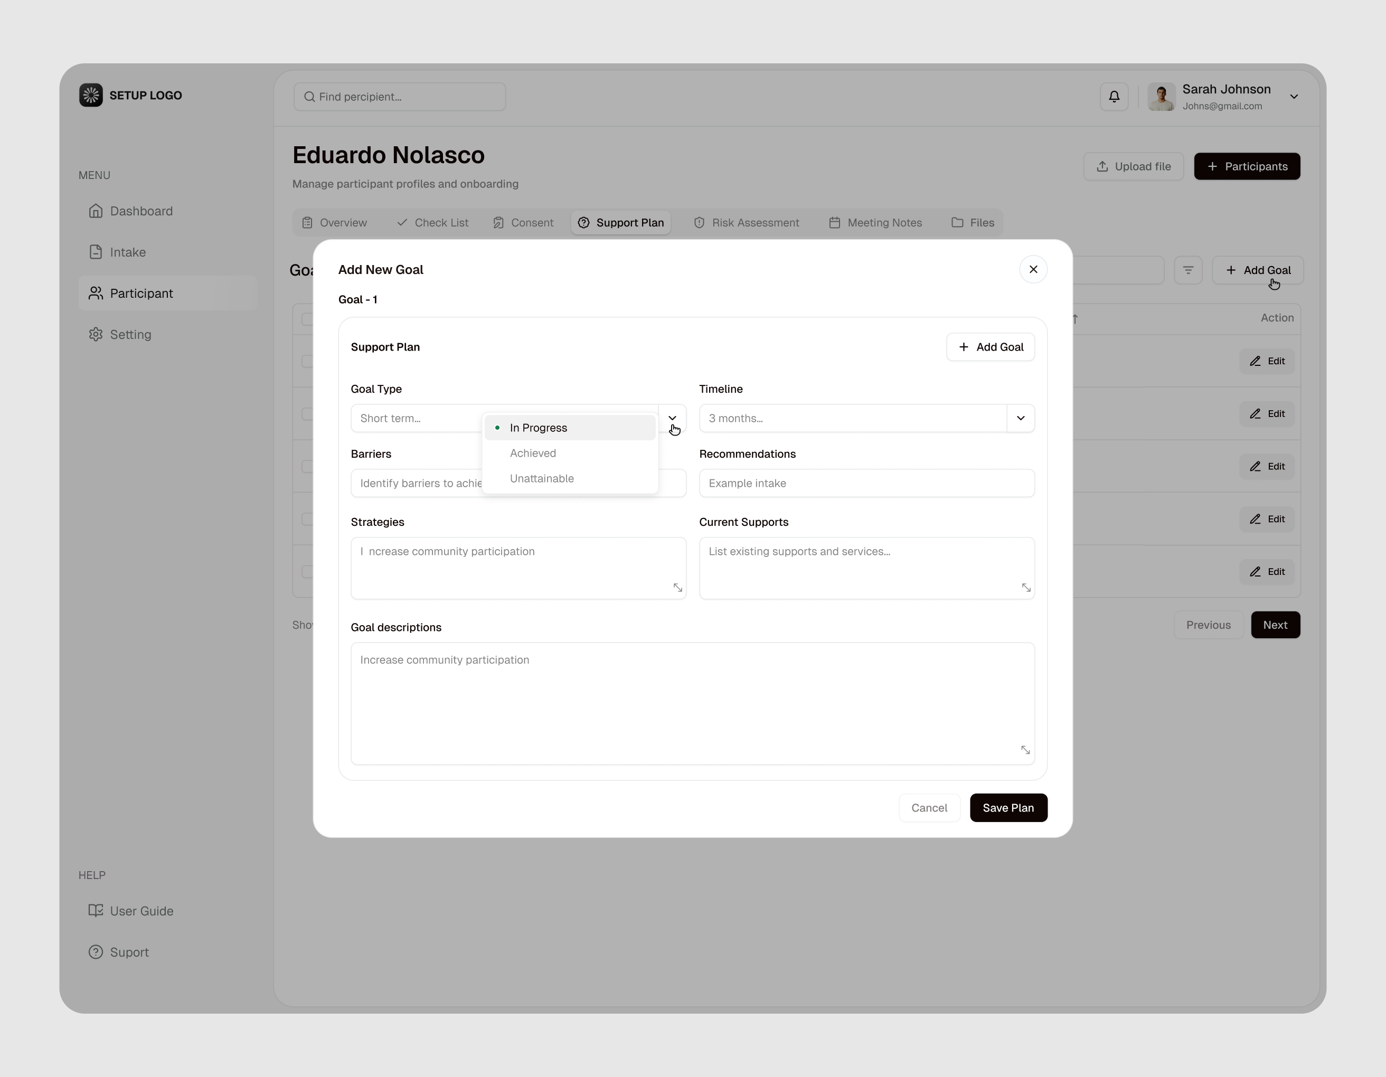Select the Achieved status option
This screenshot has height=1077, width=1386.
[533, 452]
